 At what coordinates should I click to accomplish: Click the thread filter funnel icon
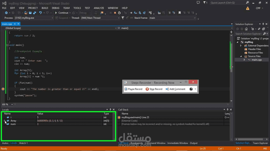point(123,18)
